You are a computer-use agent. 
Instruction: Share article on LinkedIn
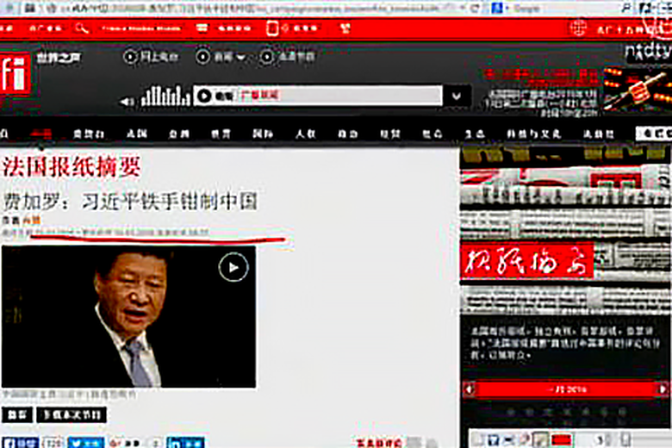pyautogui.click(x=186, y=443)
